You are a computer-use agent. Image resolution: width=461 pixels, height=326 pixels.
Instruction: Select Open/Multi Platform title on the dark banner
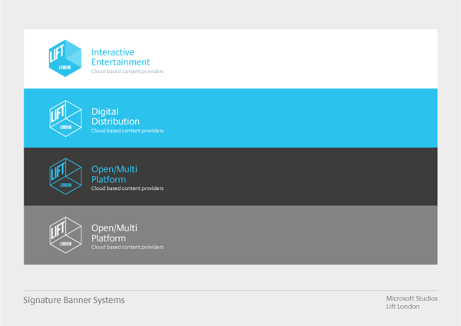(114, 175)
